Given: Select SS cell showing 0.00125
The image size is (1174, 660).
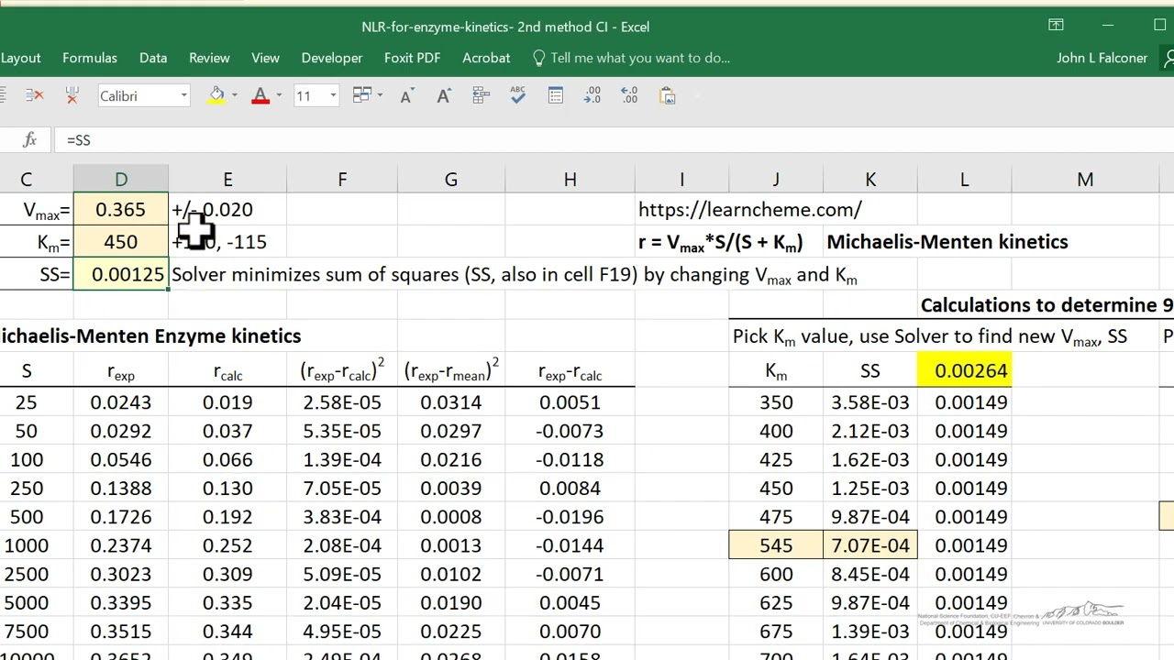Looking at the screenshot, I should coord(121,274).
